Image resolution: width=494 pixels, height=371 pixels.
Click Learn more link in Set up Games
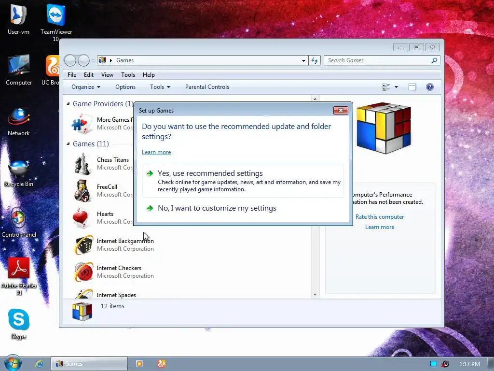click(x=156, y=152)
